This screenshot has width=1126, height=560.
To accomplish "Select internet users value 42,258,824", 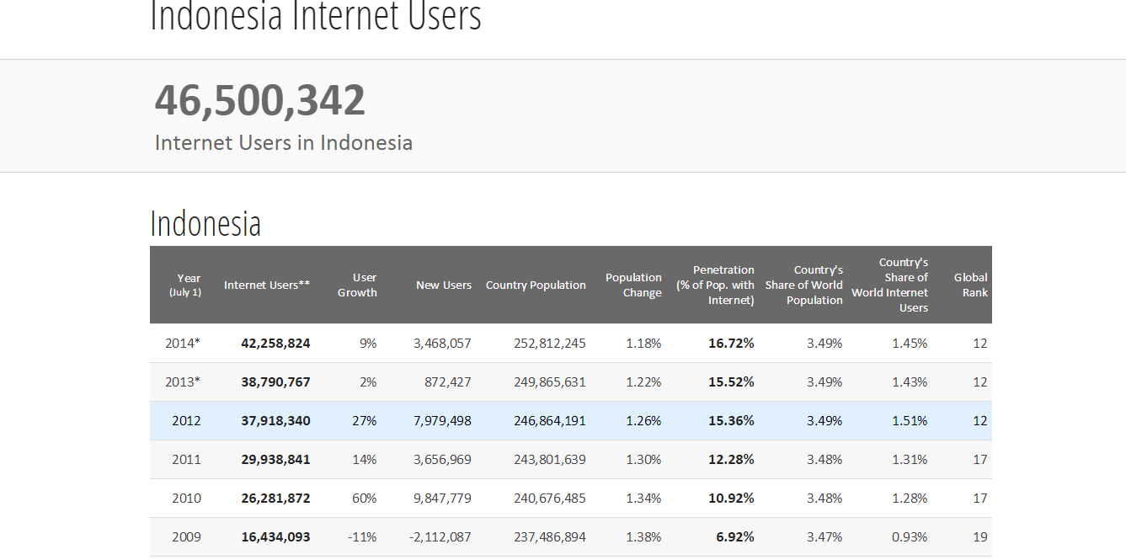I will pyautogui.click(x=275, y=343).
